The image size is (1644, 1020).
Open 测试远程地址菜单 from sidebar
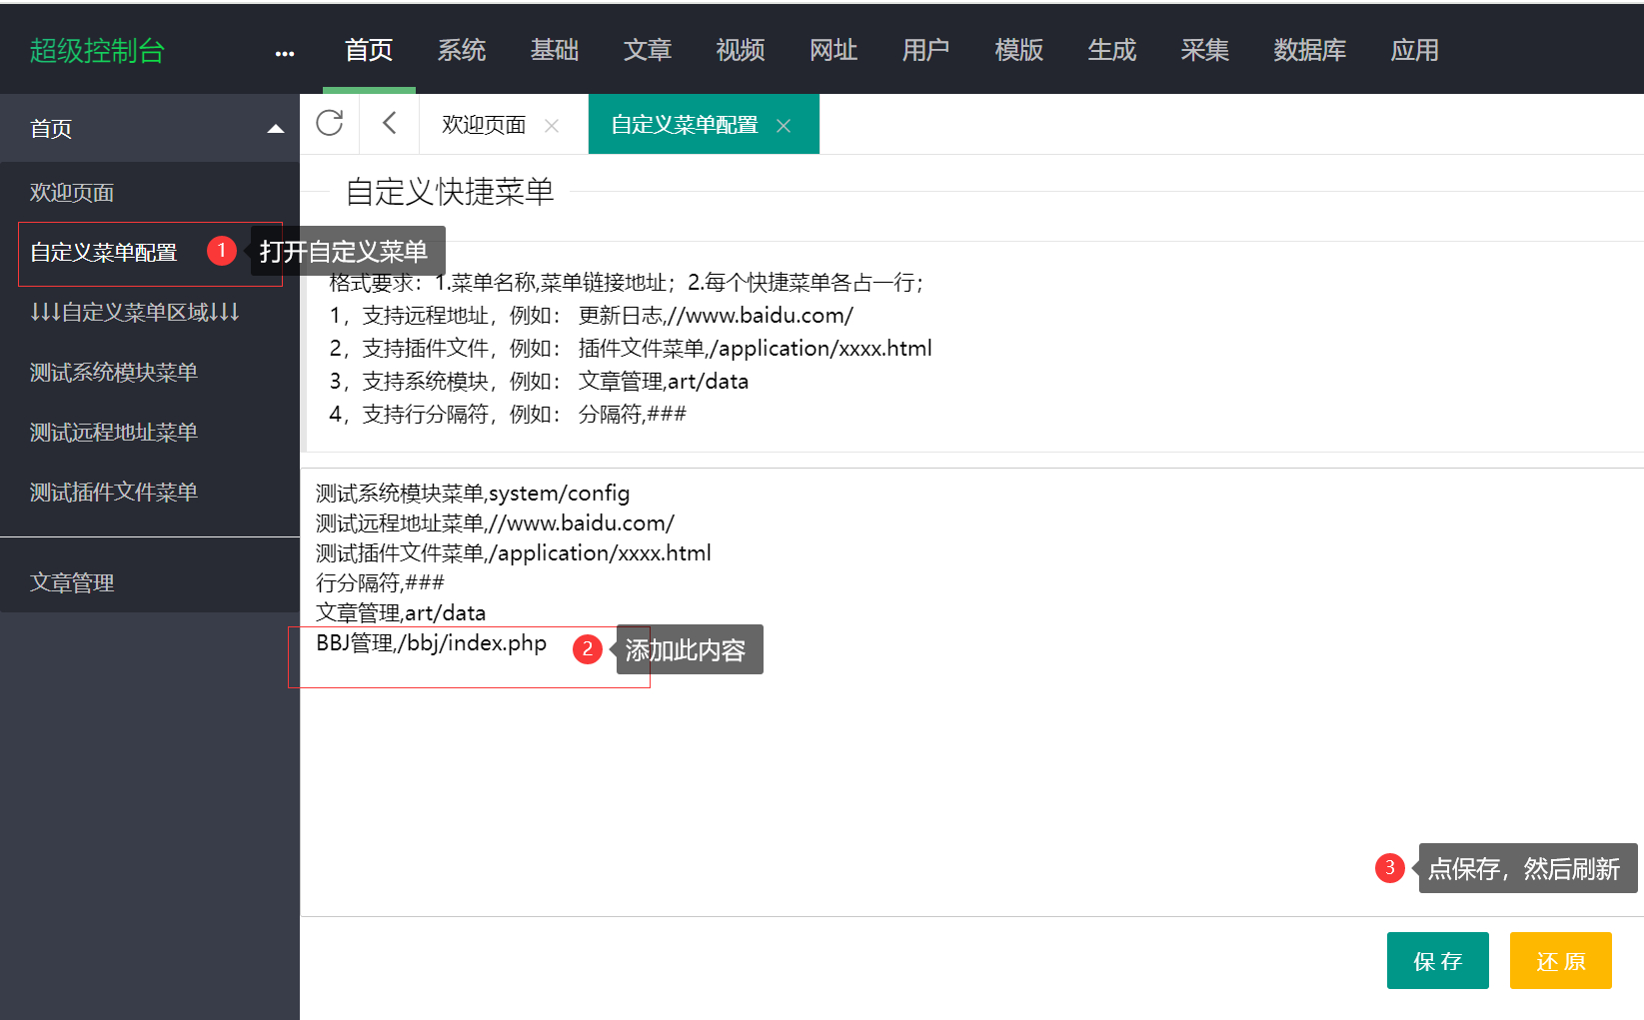[x=113, y=432]
